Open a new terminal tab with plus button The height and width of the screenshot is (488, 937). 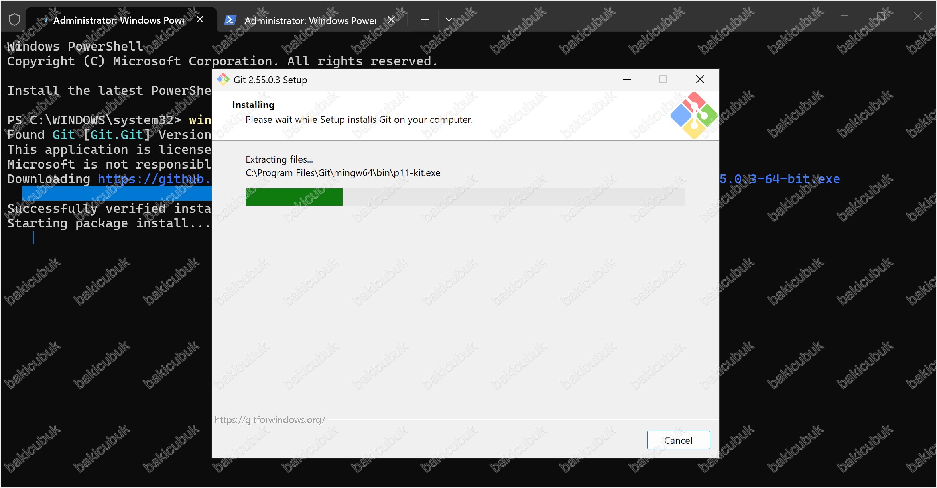pos(425,20)
